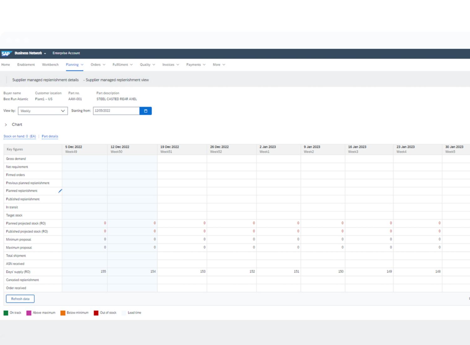This screenshot has width=470, height=345.
Task: Click the Stock on hand link
Action: pos(20,136)
